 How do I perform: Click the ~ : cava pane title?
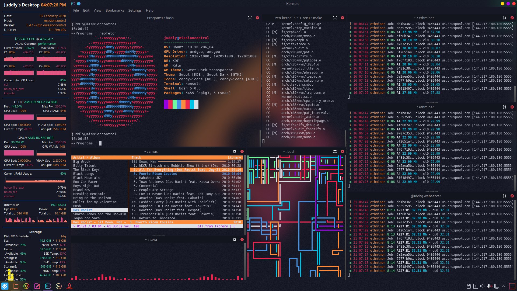[151, 240]
